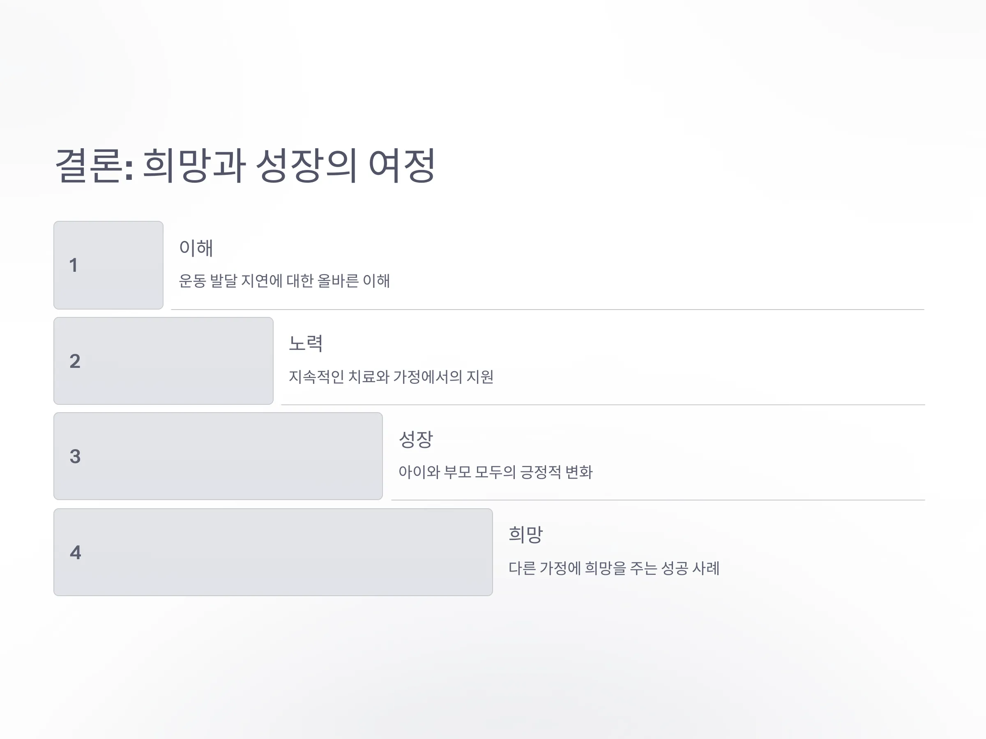
Task: Click the number 4 label
Action: click(75, 552)
